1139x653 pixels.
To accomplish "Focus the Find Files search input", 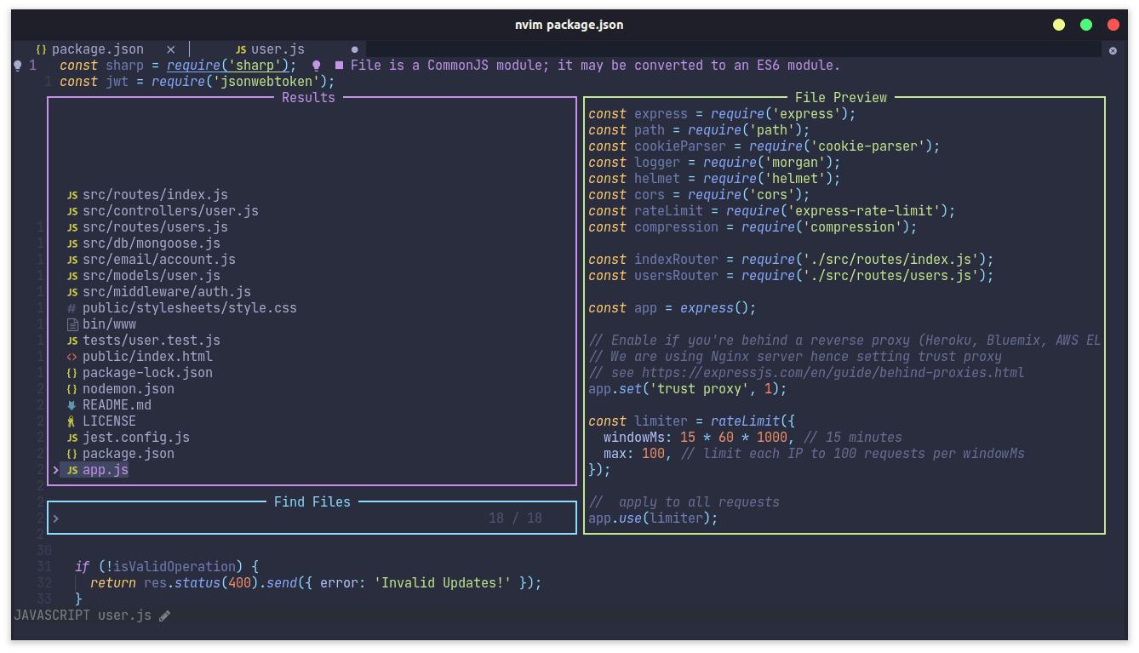I will tap(255, 518).
